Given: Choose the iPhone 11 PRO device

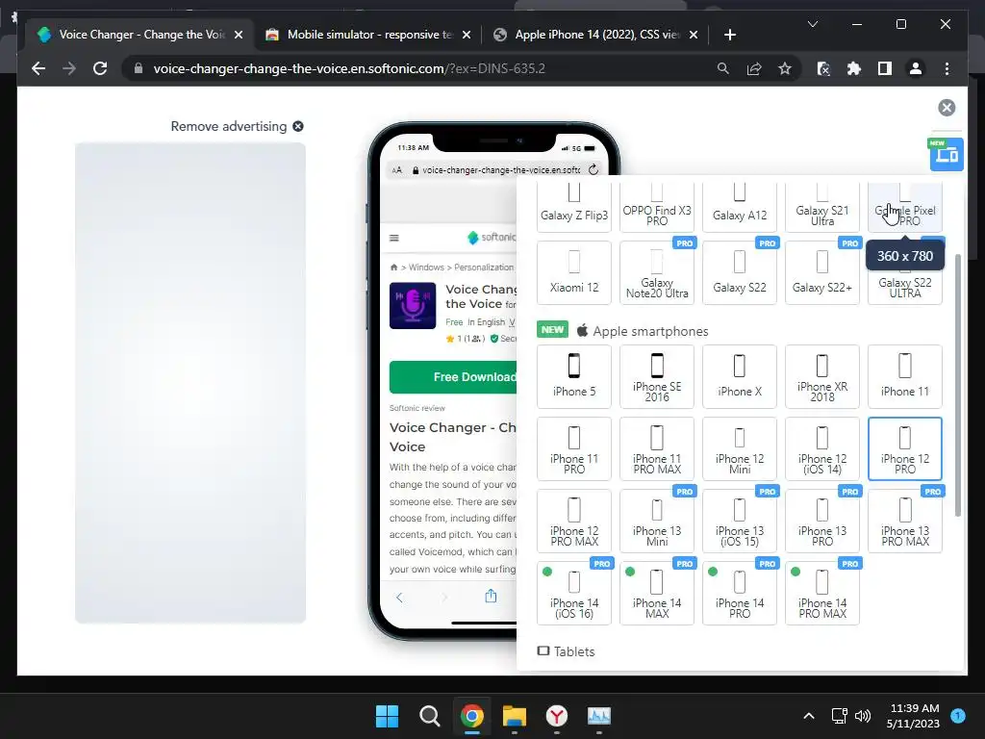Looking at the screenshot, I should point(573,448).
